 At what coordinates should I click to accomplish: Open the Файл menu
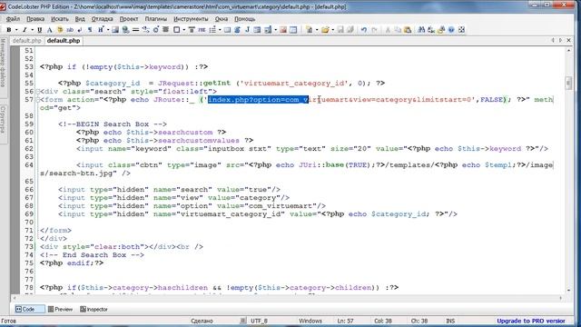tap(13, 19)
